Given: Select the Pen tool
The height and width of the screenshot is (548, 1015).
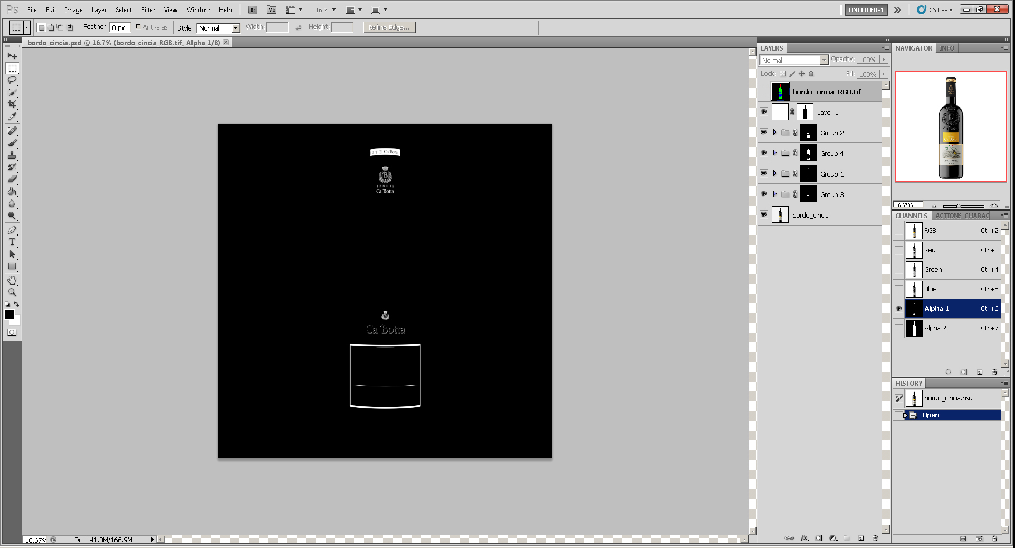Looking at the screenshot, I should point(12,230).
